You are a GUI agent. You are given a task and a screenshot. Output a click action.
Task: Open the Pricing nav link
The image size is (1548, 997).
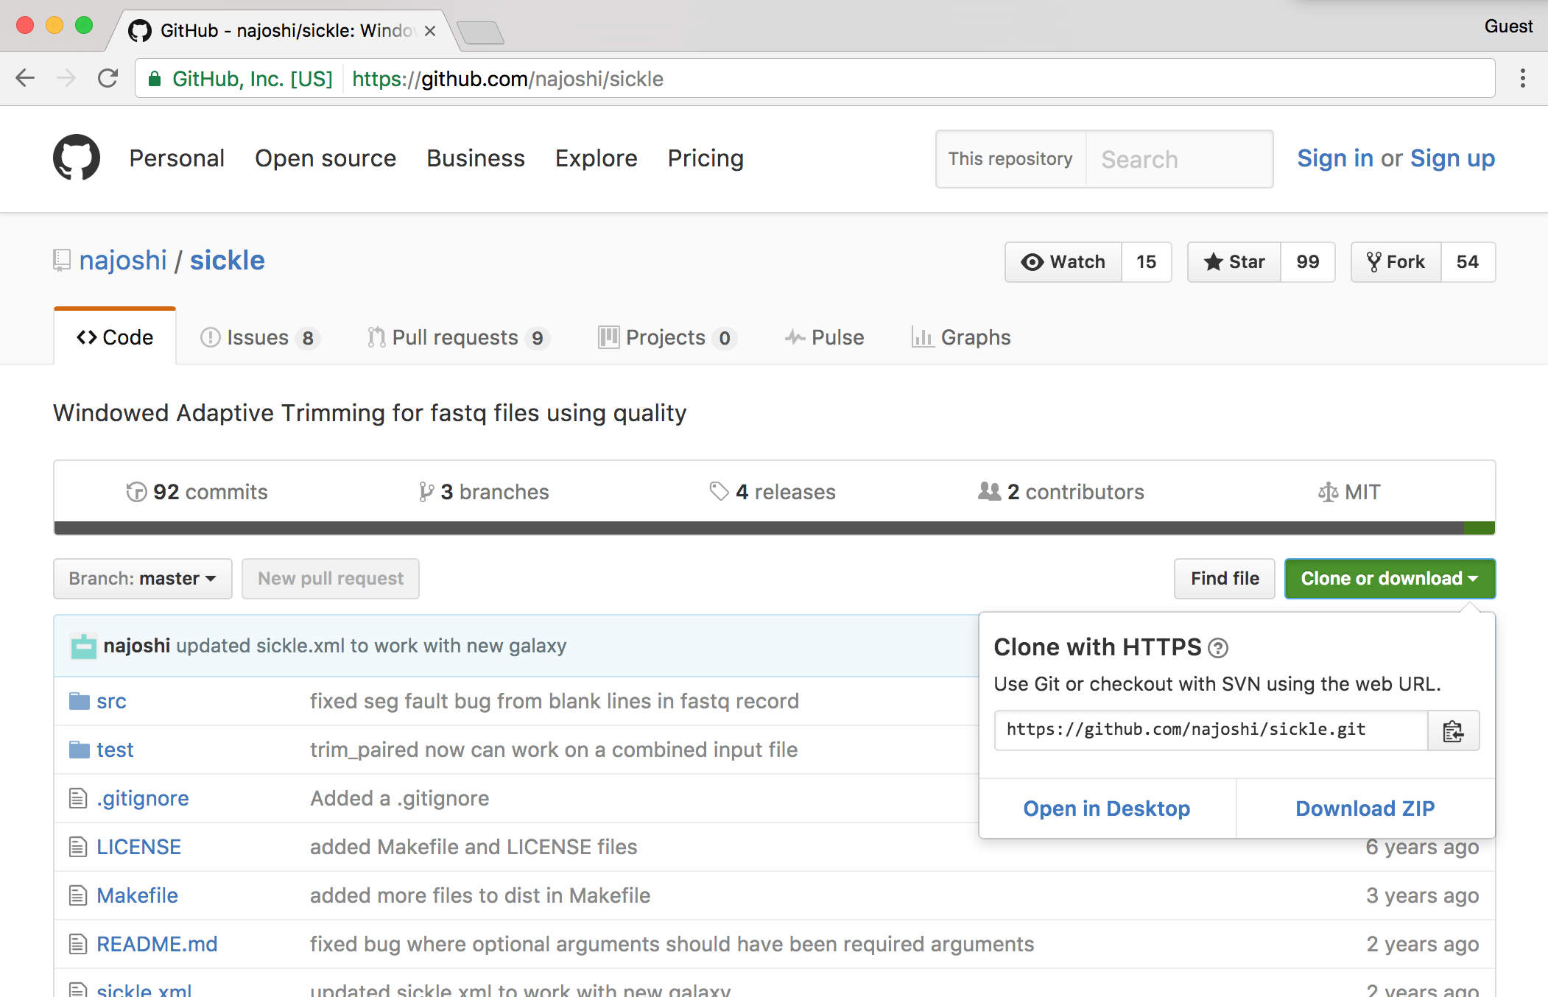(706, 158)
